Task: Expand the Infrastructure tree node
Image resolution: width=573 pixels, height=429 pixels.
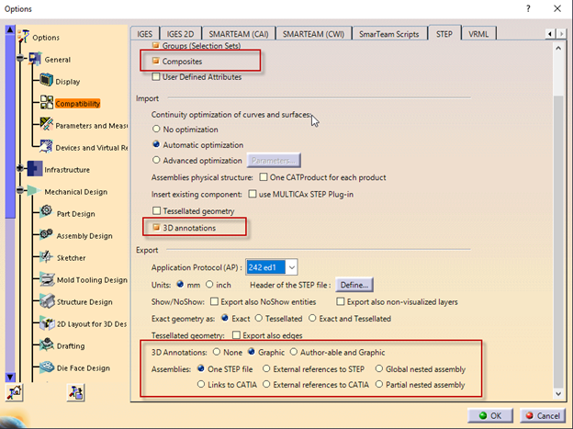Action: click(21, 170)
